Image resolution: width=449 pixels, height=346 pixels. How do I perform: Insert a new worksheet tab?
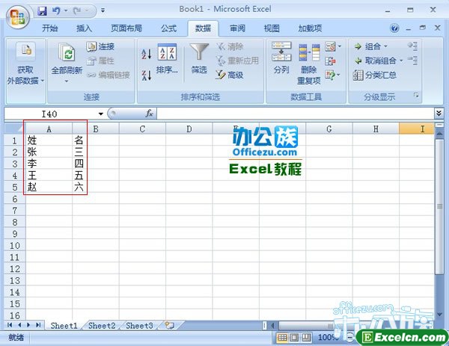[170, 325]
